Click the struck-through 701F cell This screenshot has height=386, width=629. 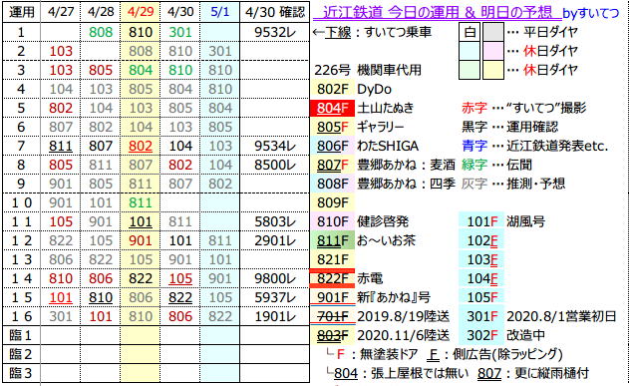[x=332, y=316]
